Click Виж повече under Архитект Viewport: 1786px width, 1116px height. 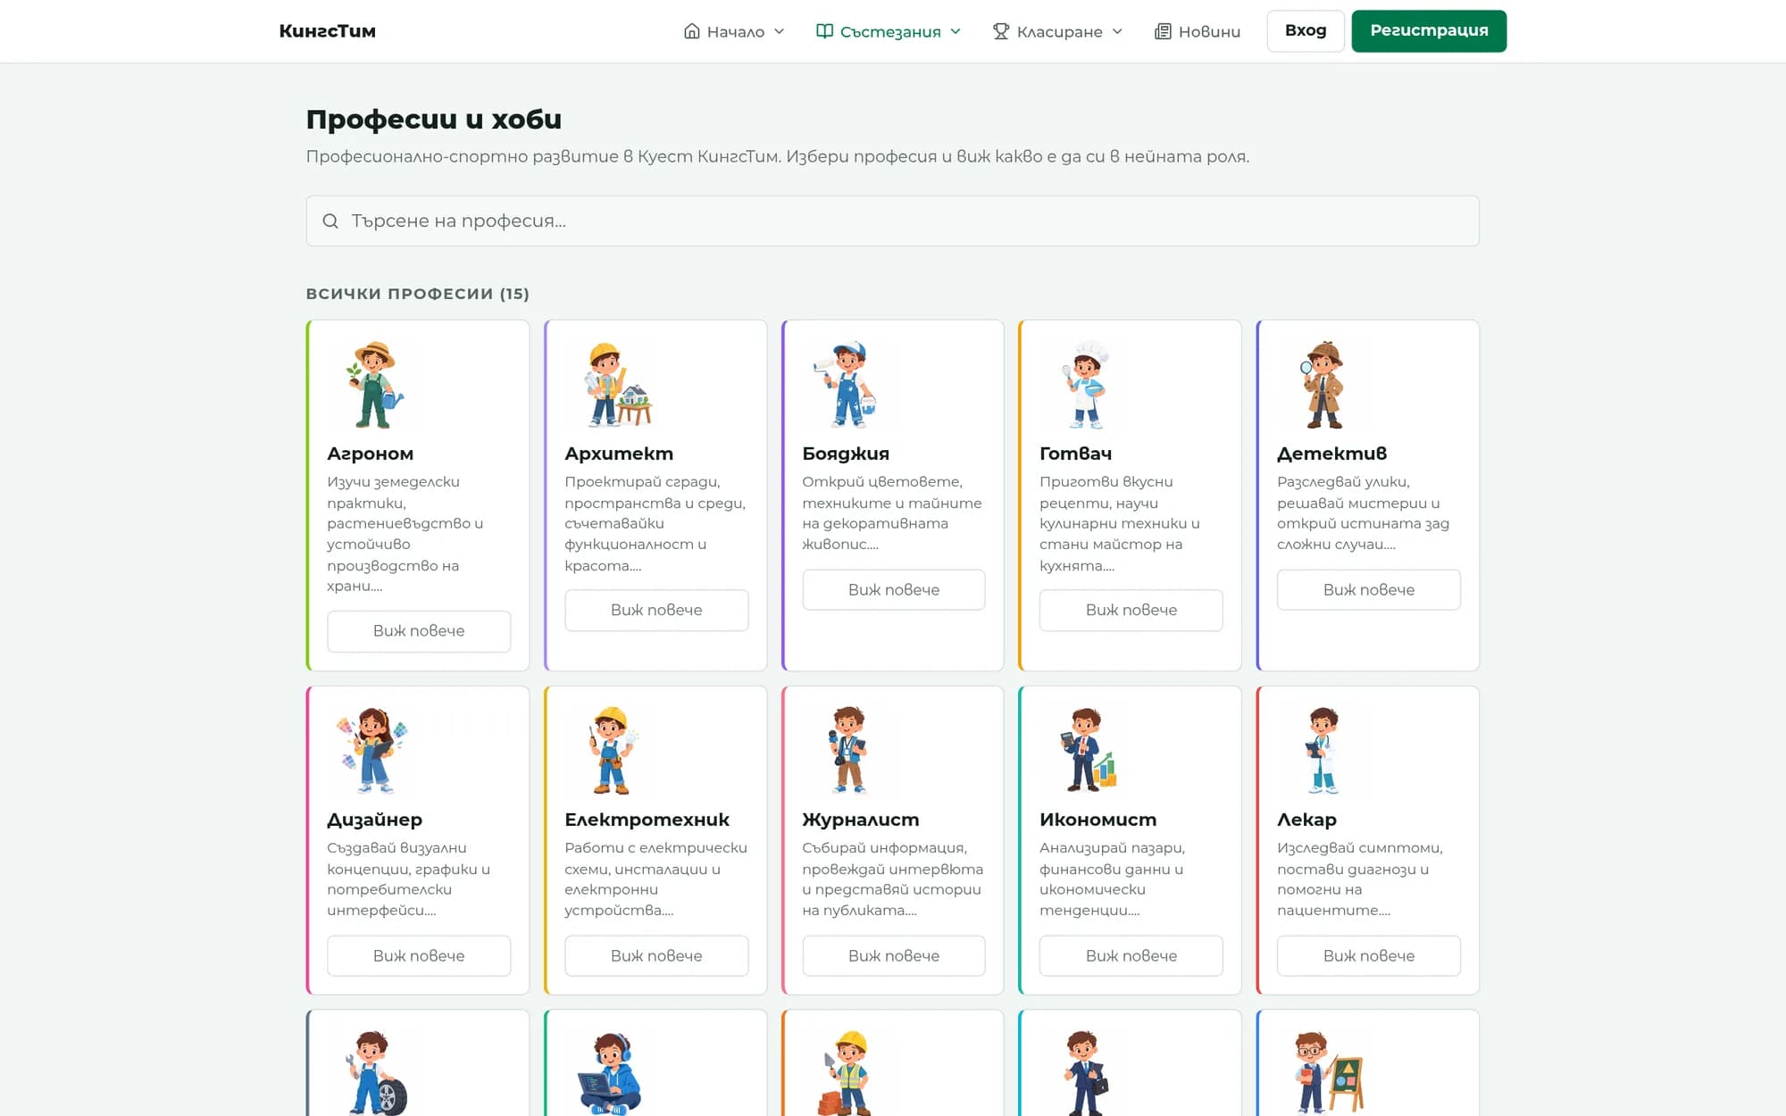(656, 610)
